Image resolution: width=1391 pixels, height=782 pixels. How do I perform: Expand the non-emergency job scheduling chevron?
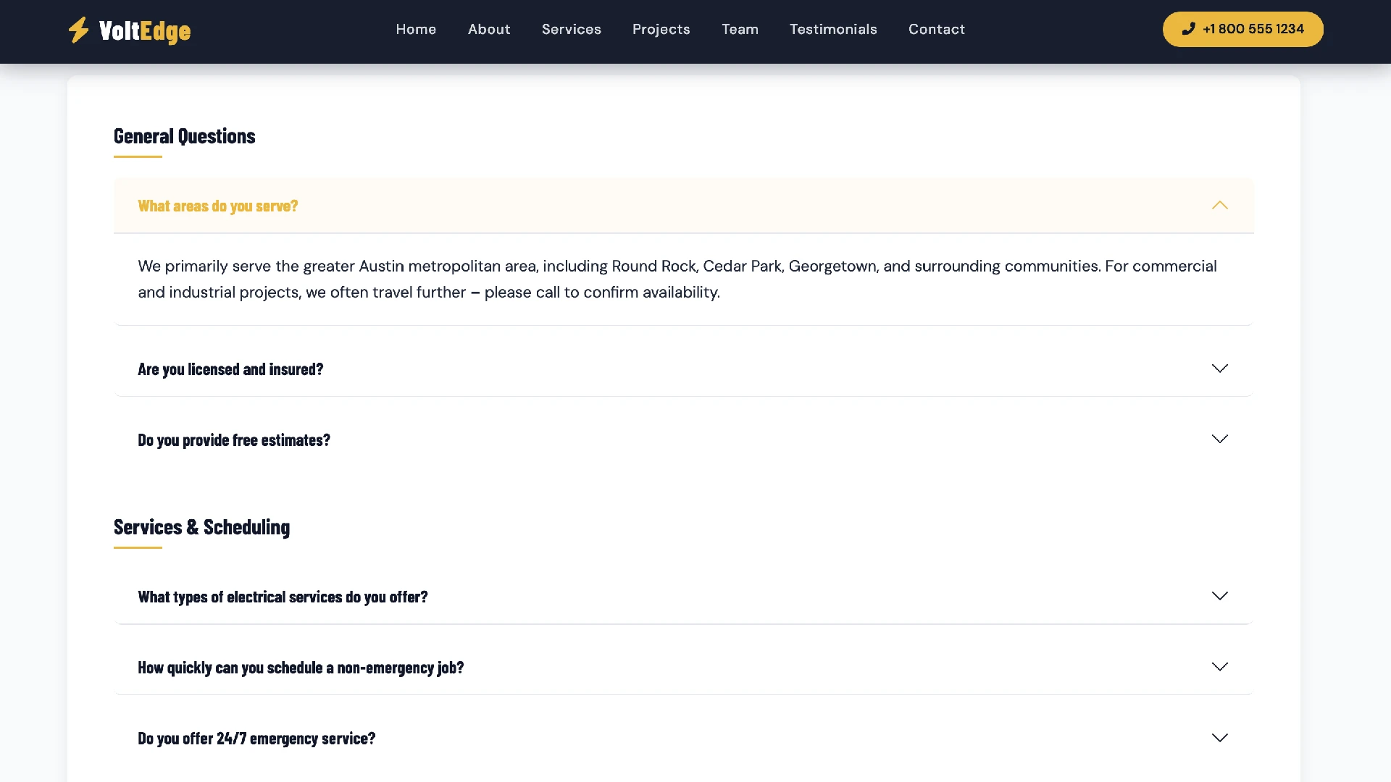pyautogui.click(x=1219, y=667)
